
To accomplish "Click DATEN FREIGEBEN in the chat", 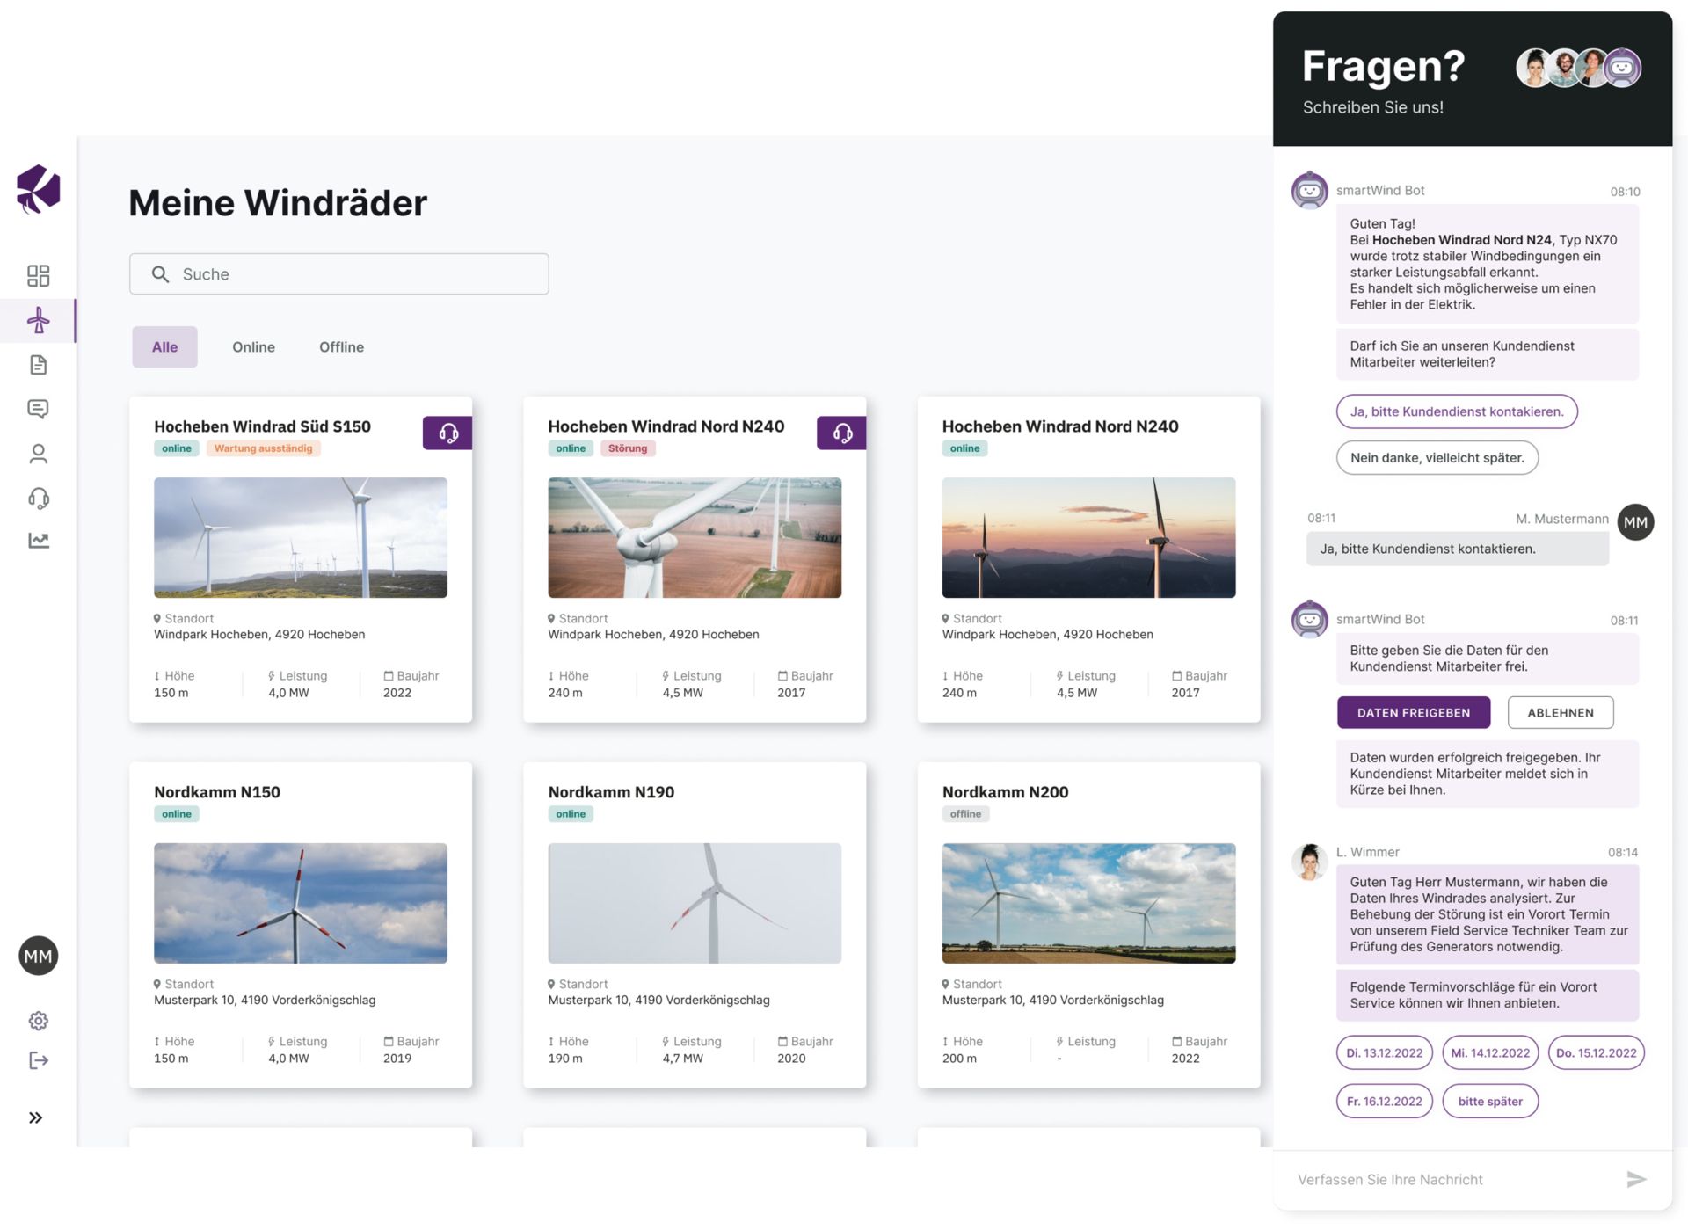I will [1413, 712].
